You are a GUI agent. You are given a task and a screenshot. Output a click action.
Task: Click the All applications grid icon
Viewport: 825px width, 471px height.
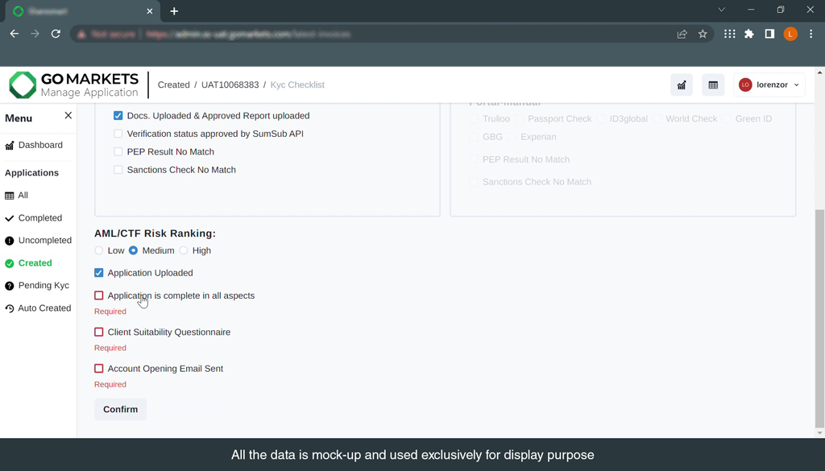pyautogui.click(x=10, y=196)
